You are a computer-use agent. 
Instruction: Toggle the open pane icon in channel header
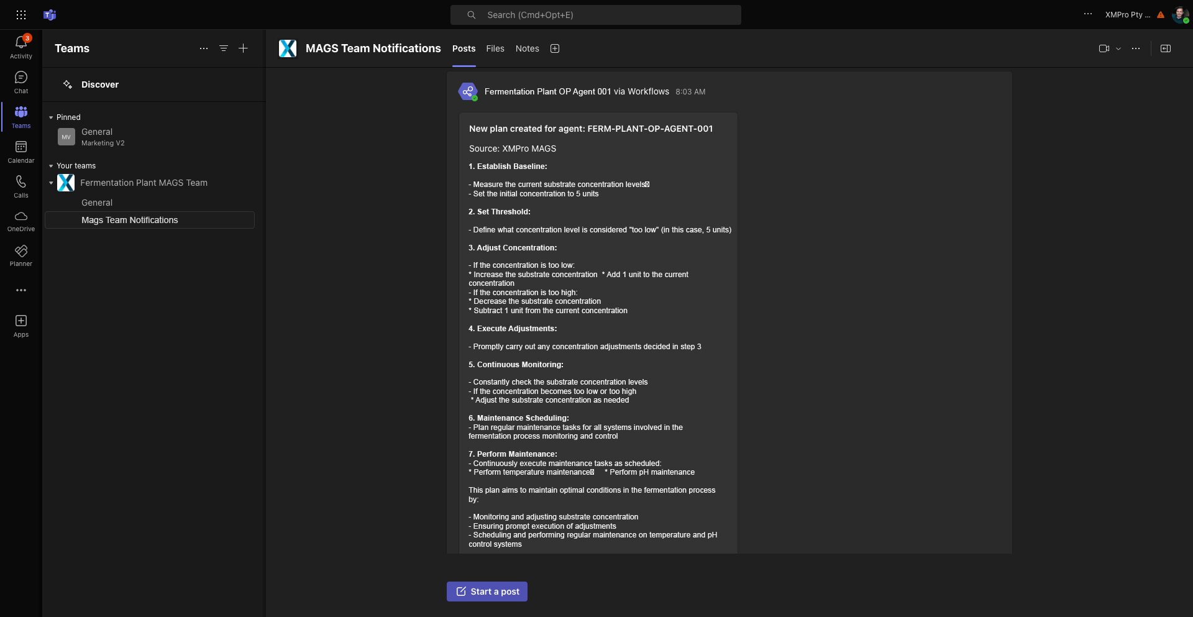point(1165,48)
